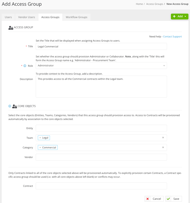Open the Entity selection field
The height and width of the screenshot is (203, 190).
point(101,128)
